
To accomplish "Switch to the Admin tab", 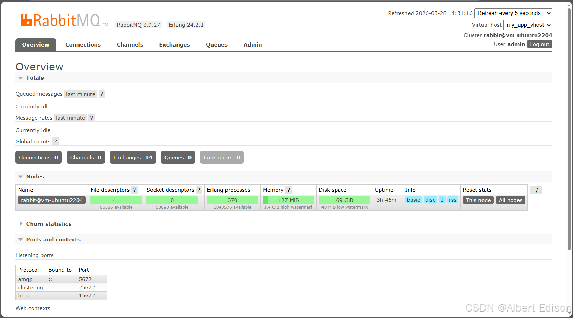I will coord(253,45).
